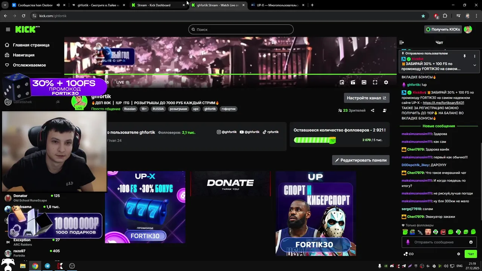Viewport: 482px width, 271px height.
Task: Open Telegram from the taskbar
Action: [47, 266]
